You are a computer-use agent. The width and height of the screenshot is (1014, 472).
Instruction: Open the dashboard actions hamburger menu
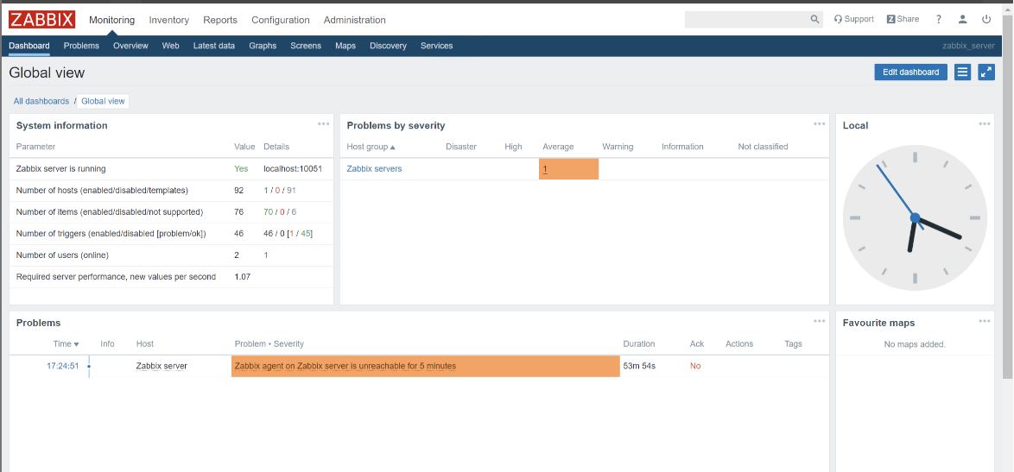pyautogui.click(x=963, y=72)
